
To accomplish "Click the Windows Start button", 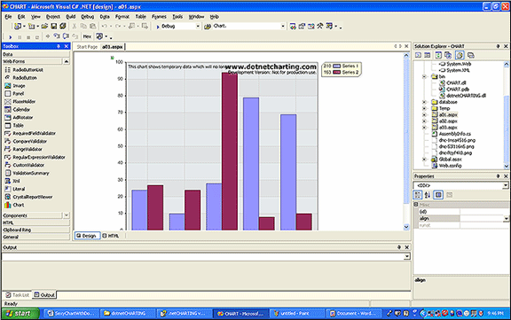I will [x=20, y=314].
